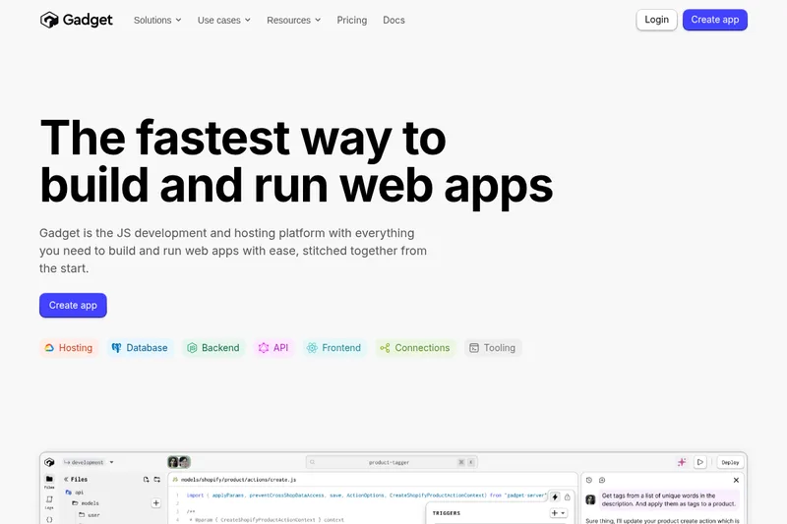
Task: Open the Logs sidebar icon
Action: pos(49,502)
